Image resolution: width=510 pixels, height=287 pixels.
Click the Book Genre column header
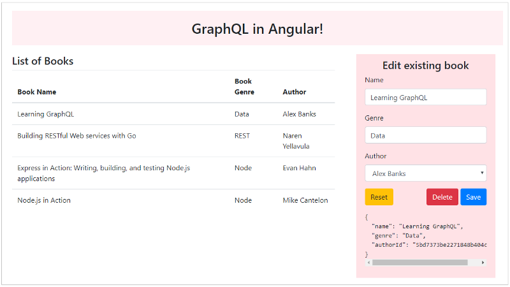click(244, 87)
